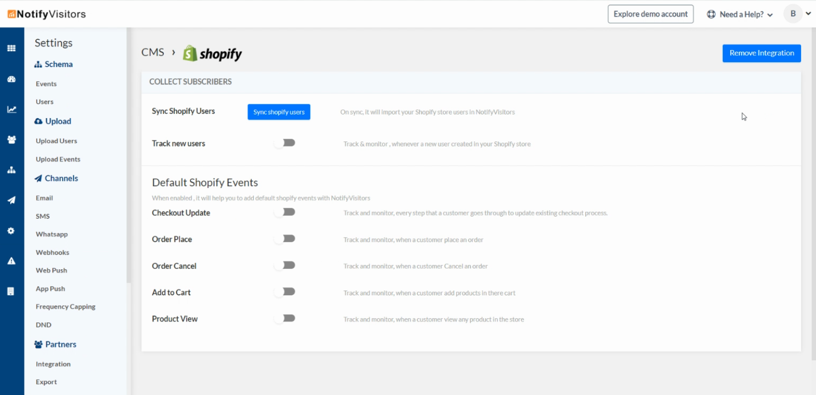Go to Upload Events

pyautogui.click(x=58, y=159)
